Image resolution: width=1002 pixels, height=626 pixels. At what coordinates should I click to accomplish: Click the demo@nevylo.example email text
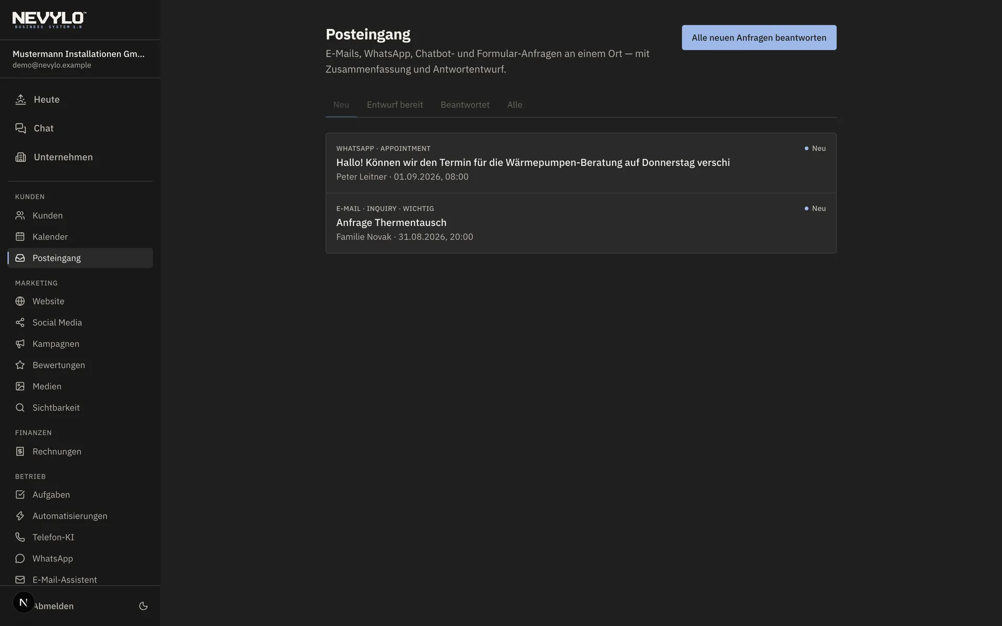pos(52,65)
